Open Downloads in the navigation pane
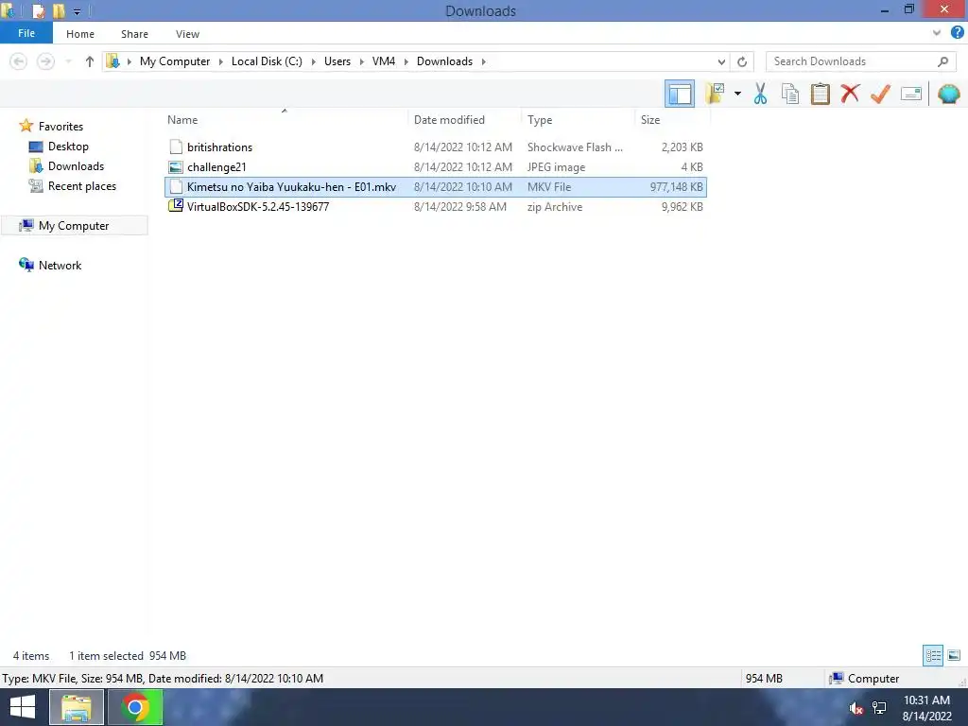The image size is (968, 726). tap(76, 166)
